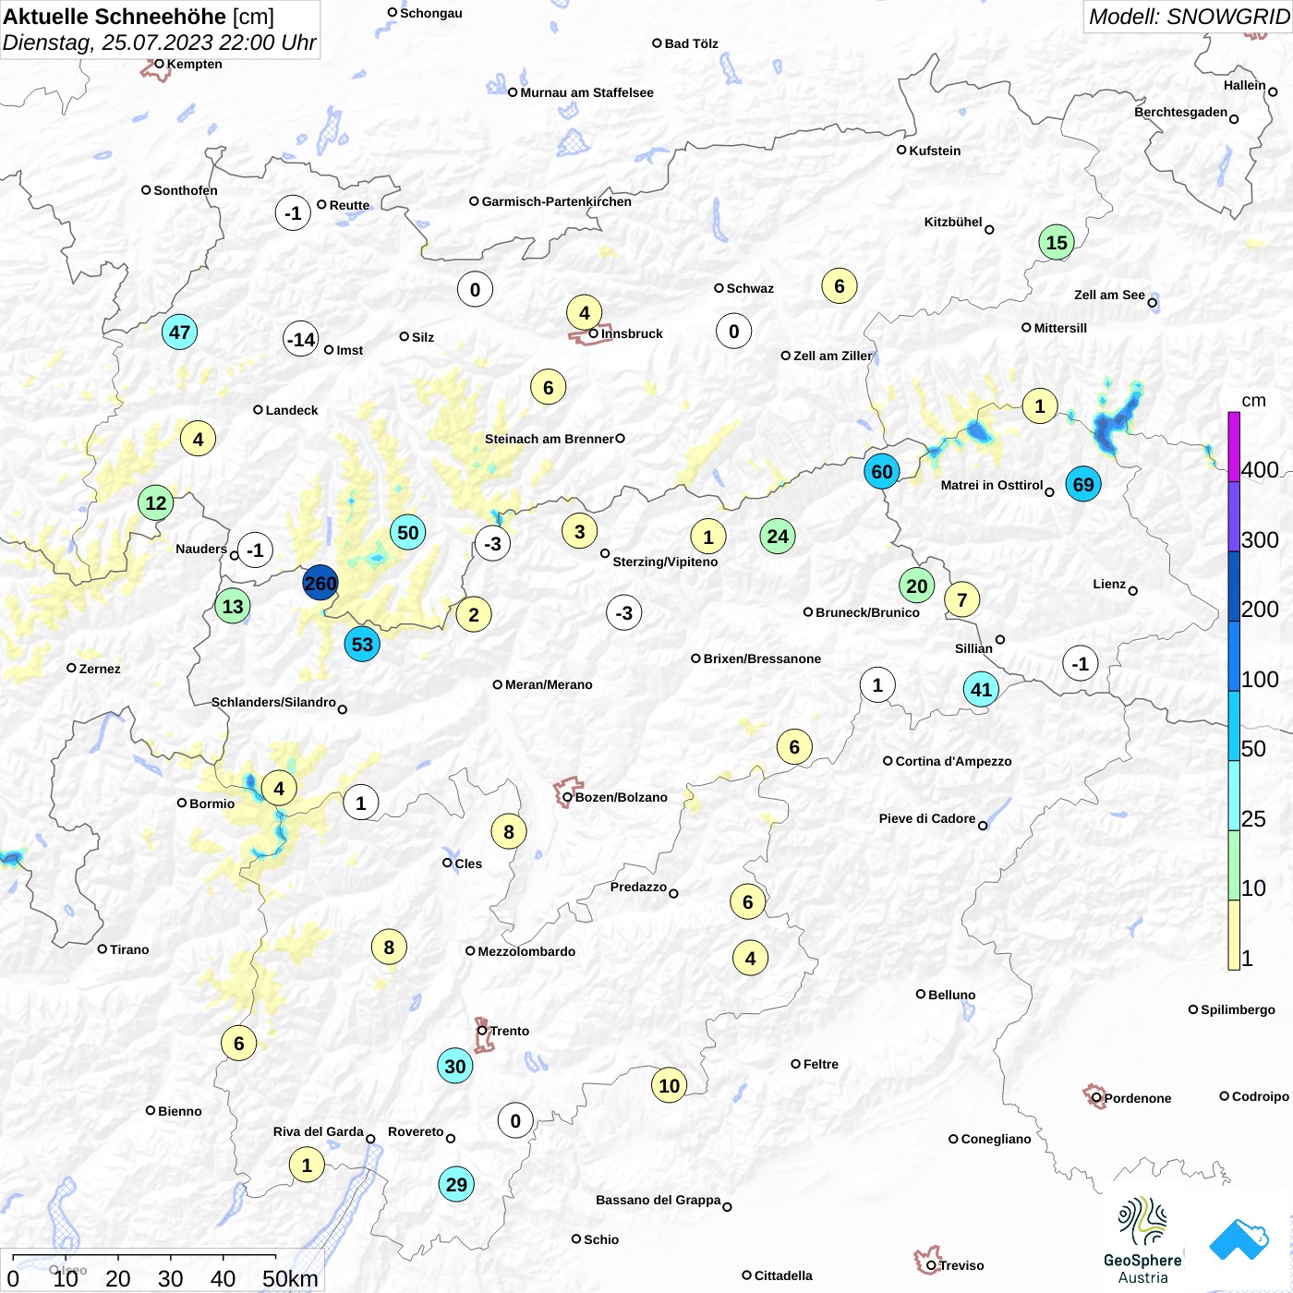Screen dimensions: 1293x1293
Task: Click the 260 cm snow depth marker
Action: coord(320,583)
